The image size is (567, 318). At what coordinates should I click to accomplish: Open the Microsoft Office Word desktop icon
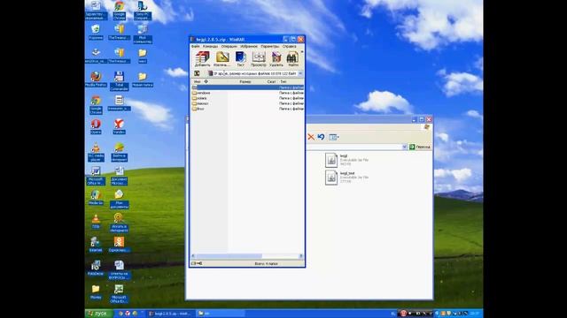pos(96,176)
